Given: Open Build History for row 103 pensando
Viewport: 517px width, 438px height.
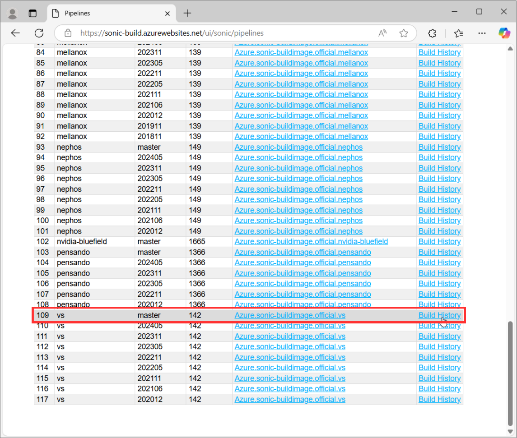Looking at the screenshot, I should (x=439, y=252).
